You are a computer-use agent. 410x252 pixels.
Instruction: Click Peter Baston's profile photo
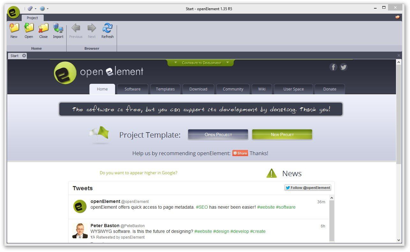80,231
